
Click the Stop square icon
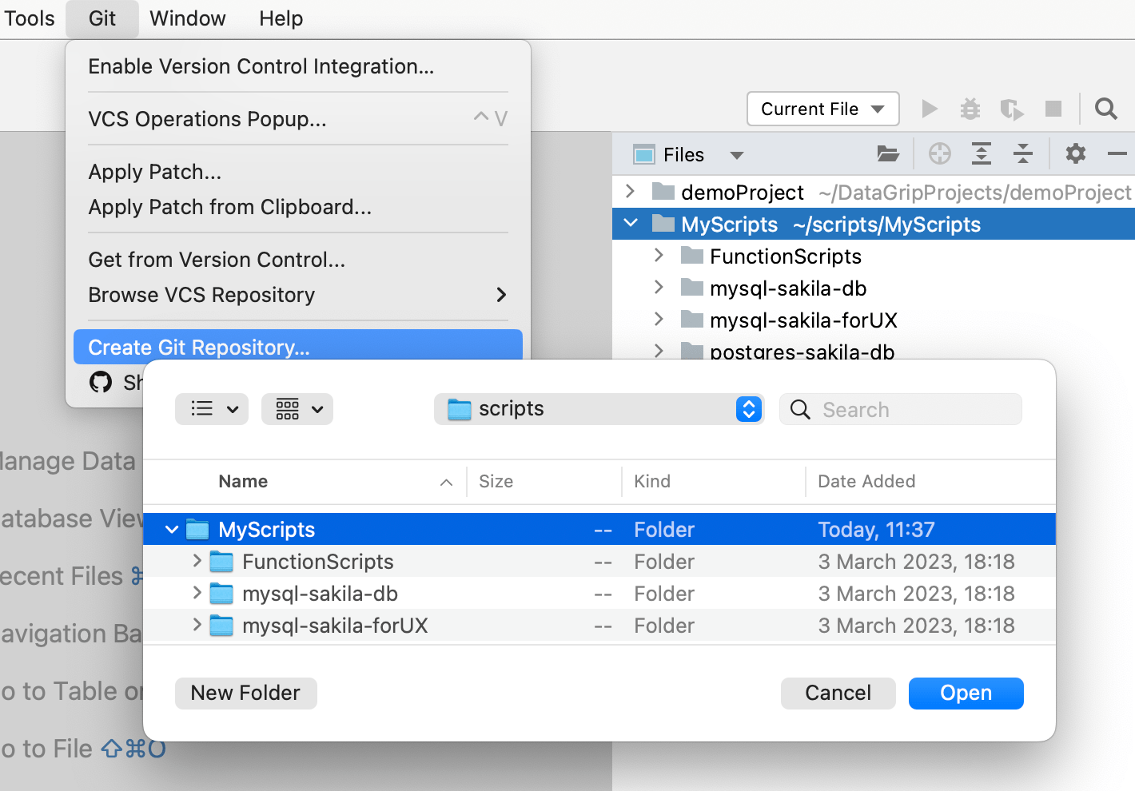[1053, 109]
